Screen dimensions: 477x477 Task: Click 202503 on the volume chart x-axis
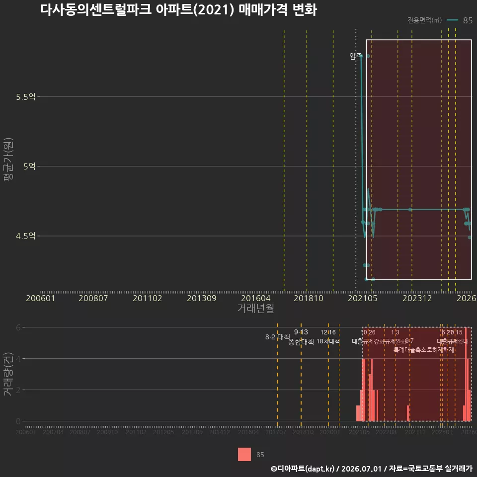pos(442,432)
